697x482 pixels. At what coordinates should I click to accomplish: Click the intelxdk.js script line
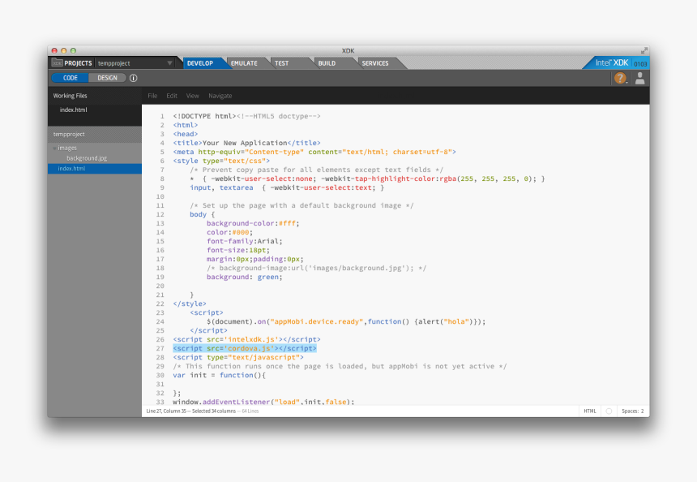[246, 339]
